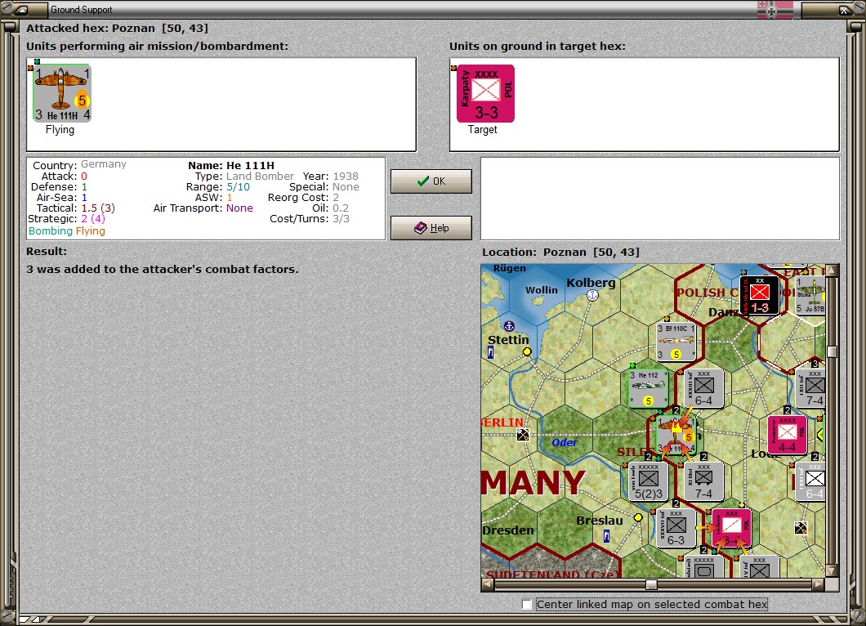Select the Polish 4-4 army counter near Lodz

[787, 435]
